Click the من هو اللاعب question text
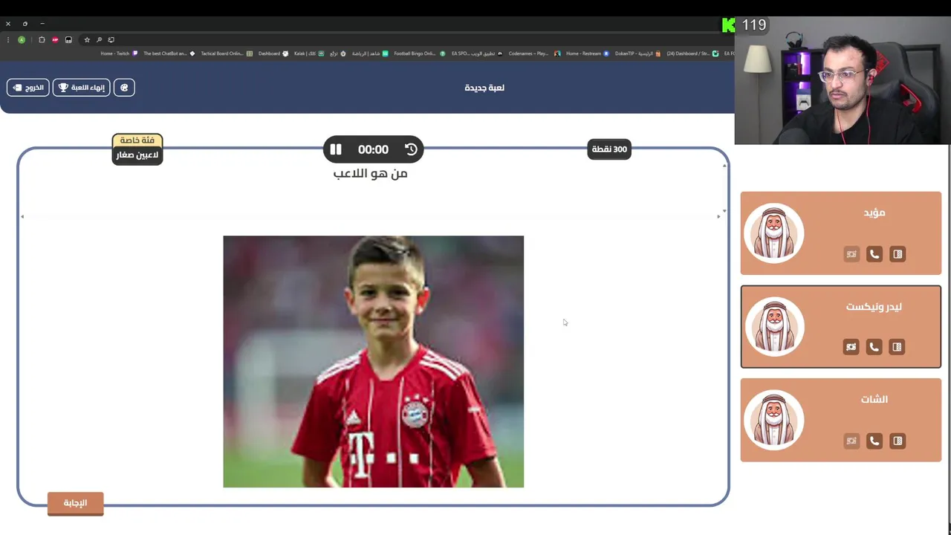 pyautogui.click(x=370, y=173)
